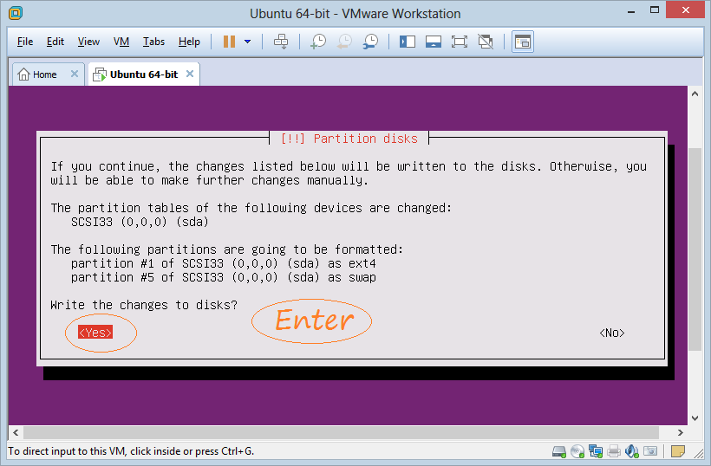Switch to Unity mode icon
The height and width of the screenshot is (466, 711).
486,42
